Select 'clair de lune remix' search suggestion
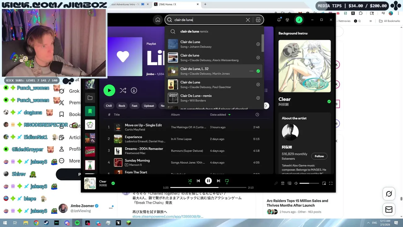The width and height of the screenshot is (403, 227). (x=214, y=32)
